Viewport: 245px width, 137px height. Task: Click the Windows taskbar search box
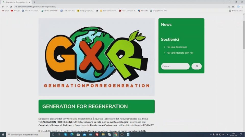click(28, 134)
